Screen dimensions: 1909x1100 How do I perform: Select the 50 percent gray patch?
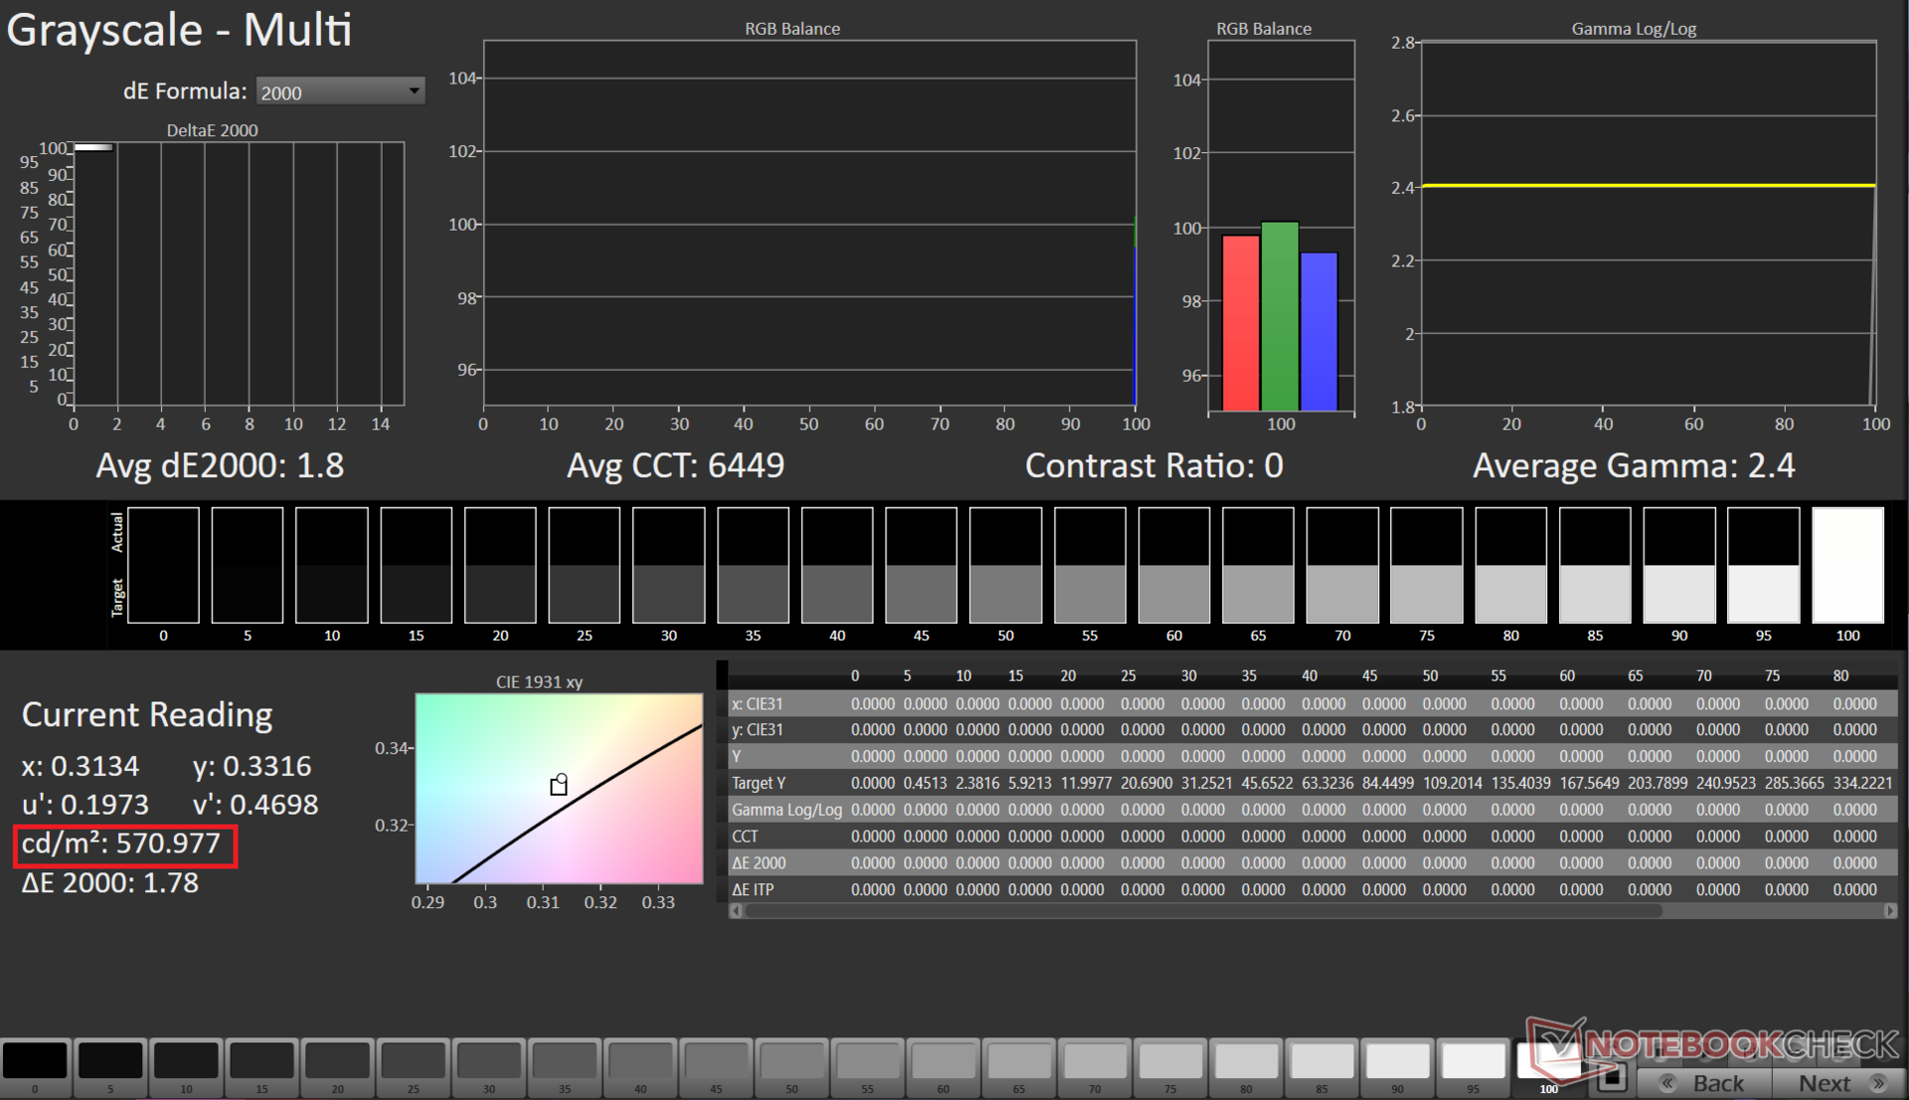(x=791, y=1061)
